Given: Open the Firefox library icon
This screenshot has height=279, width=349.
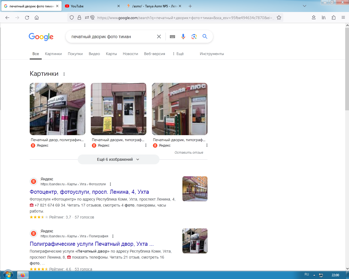Looking at the screenshot, I should pyautogui.click(x=324, y=18).
